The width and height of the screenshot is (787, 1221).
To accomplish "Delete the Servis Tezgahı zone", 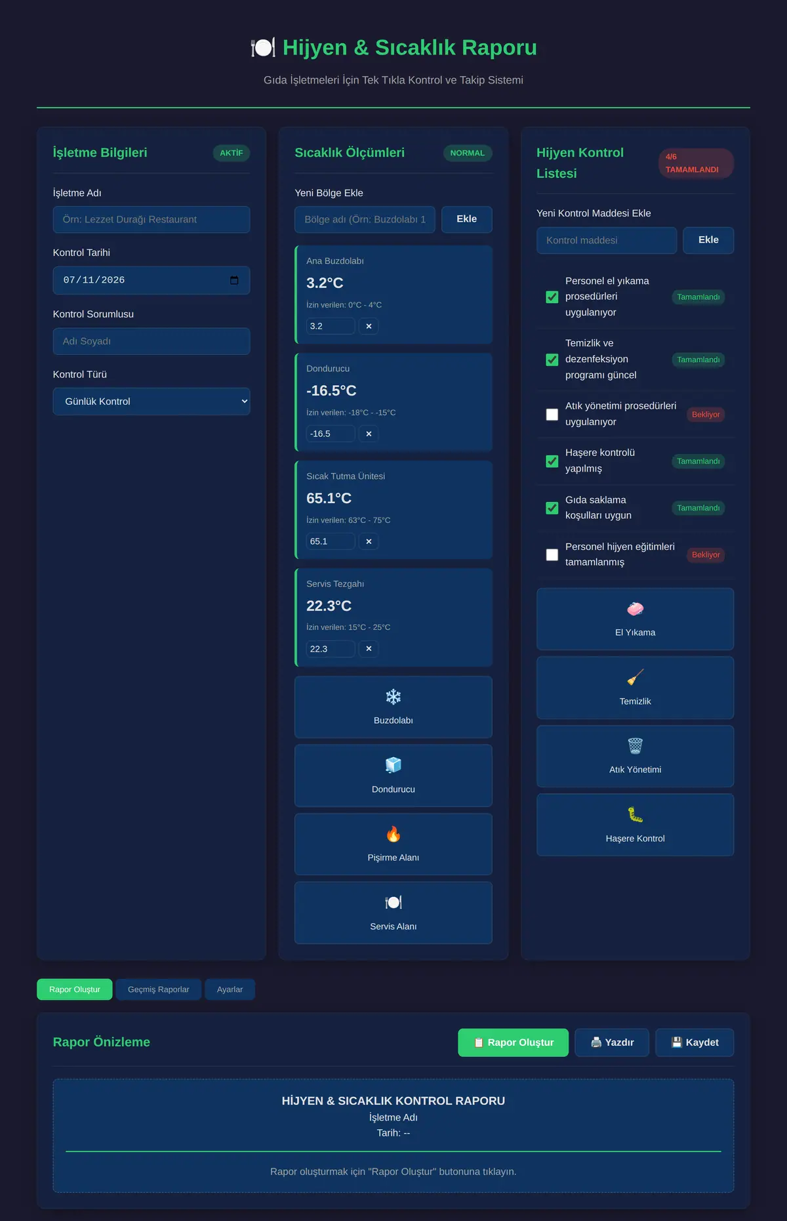I will pos(369,649).
